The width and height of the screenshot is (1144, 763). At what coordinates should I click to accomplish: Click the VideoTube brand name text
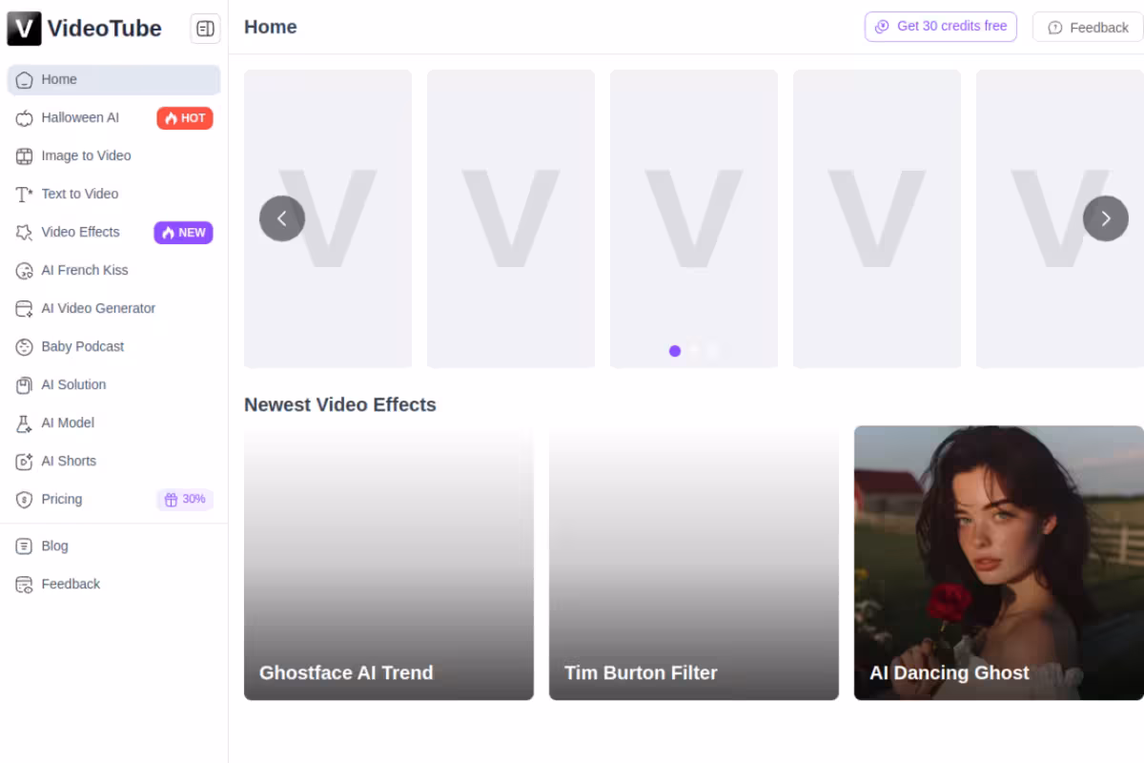tap(105, 29)
